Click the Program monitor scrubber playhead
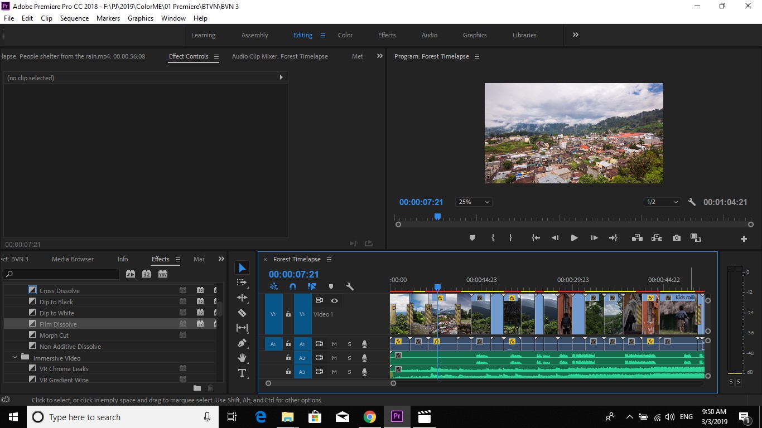The image size is (762, 428). (438, 217)
